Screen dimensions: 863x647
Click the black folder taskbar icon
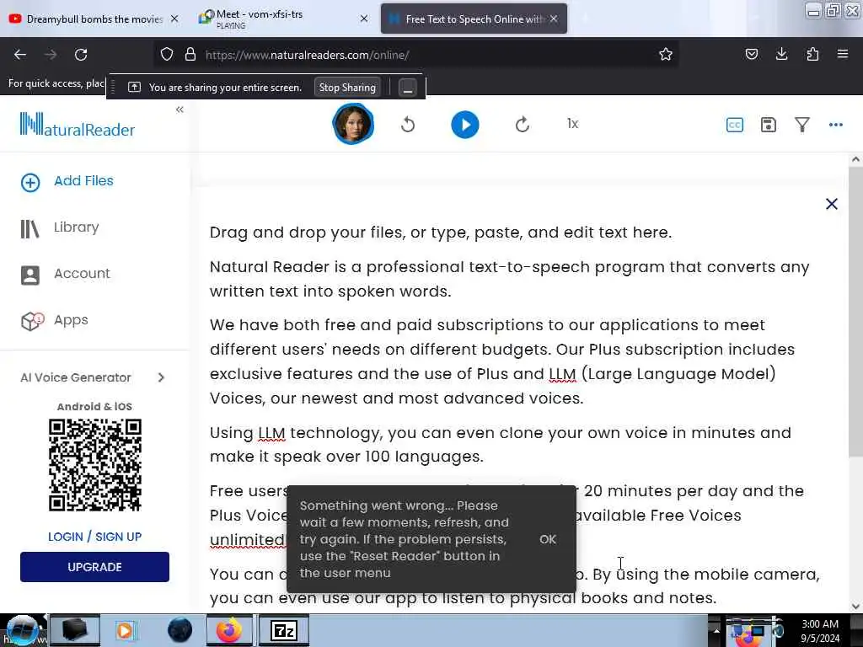click(75, 630)
